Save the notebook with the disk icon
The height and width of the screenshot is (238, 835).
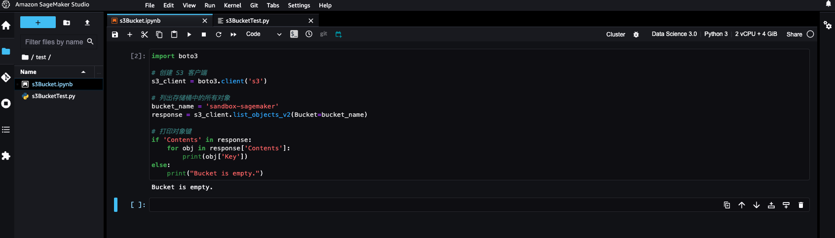(x=115, y=34)
